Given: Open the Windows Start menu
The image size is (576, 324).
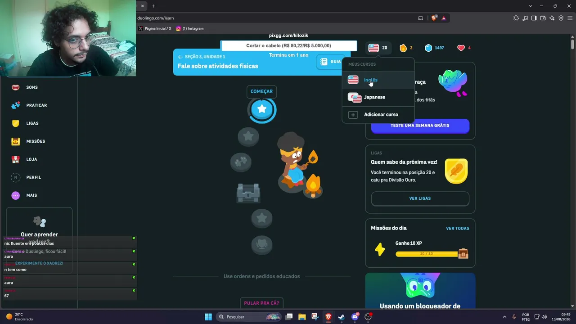Looking at the screenshot, I should [x=208, y=317].
